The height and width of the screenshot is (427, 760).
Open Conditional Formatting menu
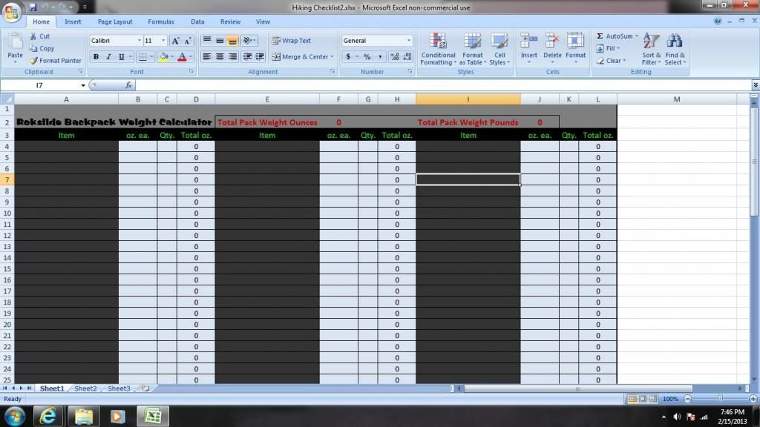438,49
